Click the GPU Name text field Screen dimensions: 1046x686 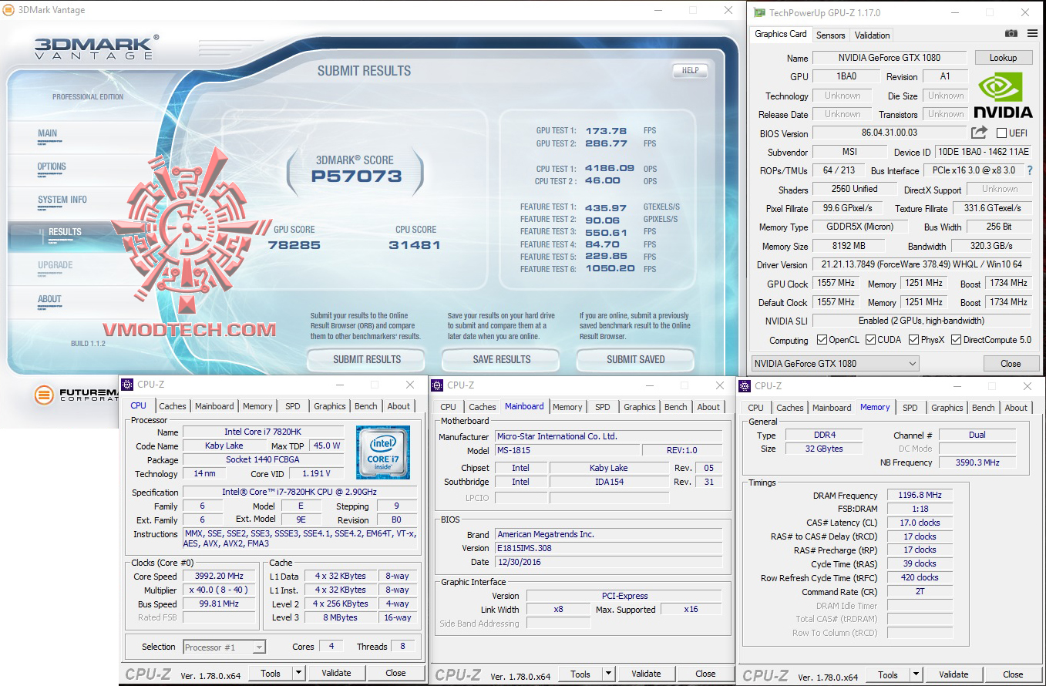(x=889, y=58)
